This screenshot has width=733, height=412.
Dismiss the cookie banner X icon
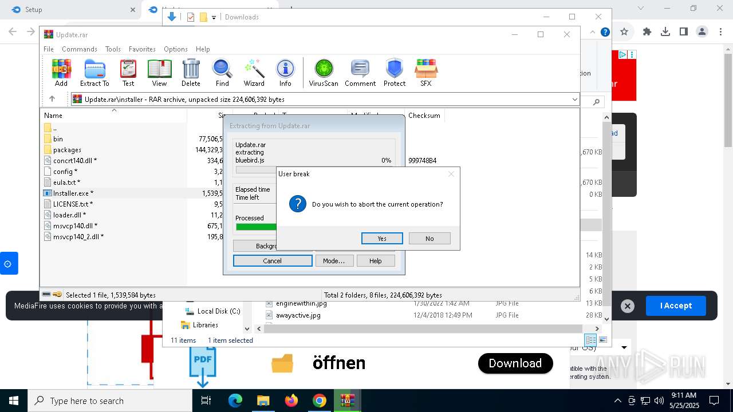tap(627, 306)
